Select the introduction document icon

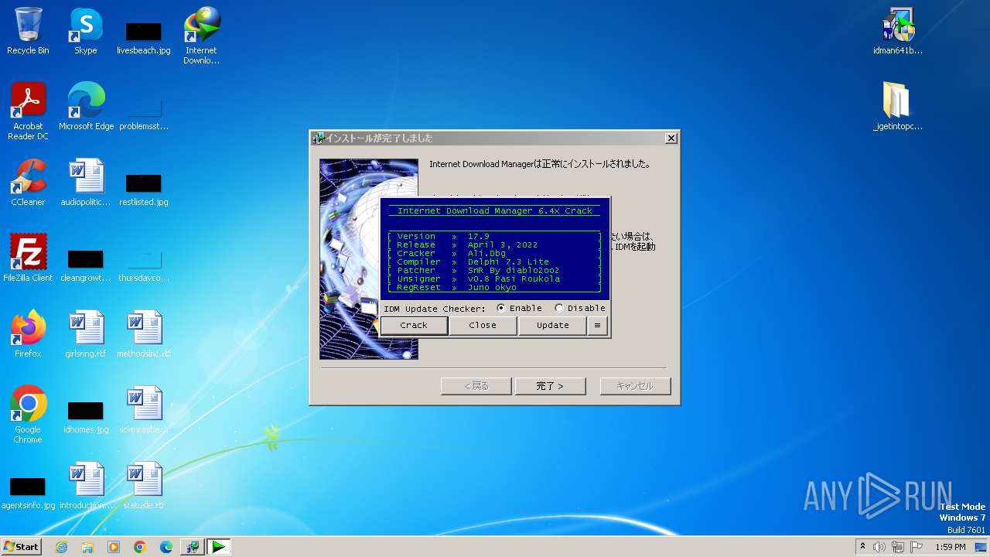coord(86,486)
